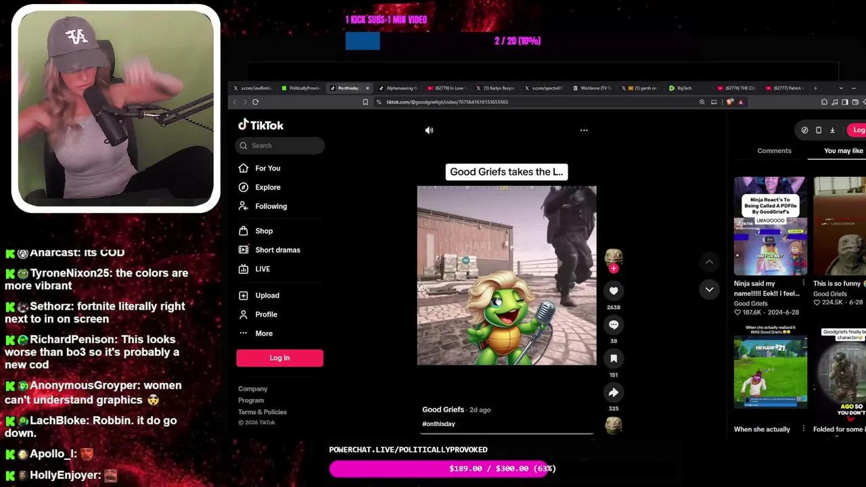Open the browser tab search dropdown
866x487 pixels.
(841, 88)
